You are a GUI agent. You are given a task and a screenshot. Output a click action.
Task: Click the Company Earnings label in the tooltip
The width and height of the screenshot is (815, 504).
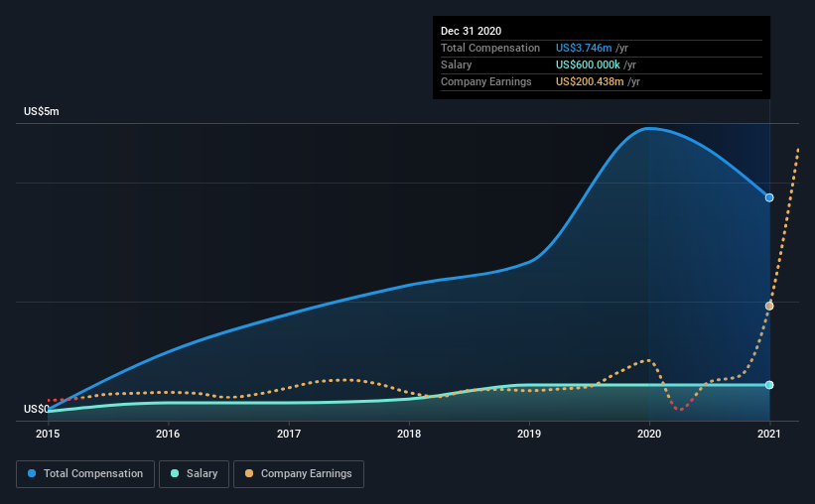tap(486, 81)
